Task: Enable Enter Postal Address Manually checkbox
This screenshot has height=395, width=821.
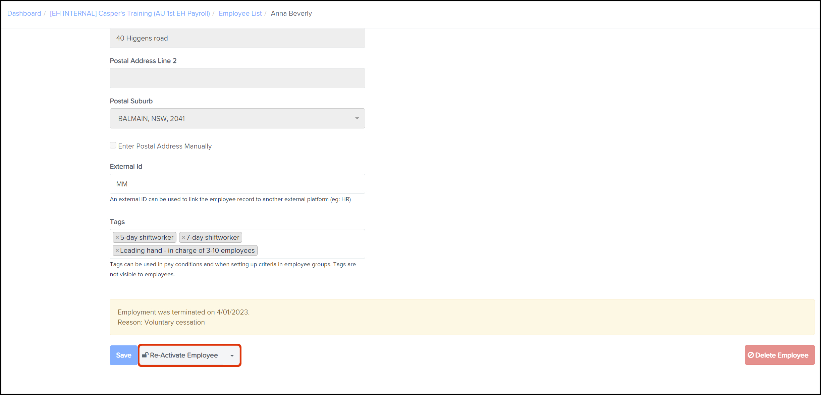Action: tap(113, 146)
